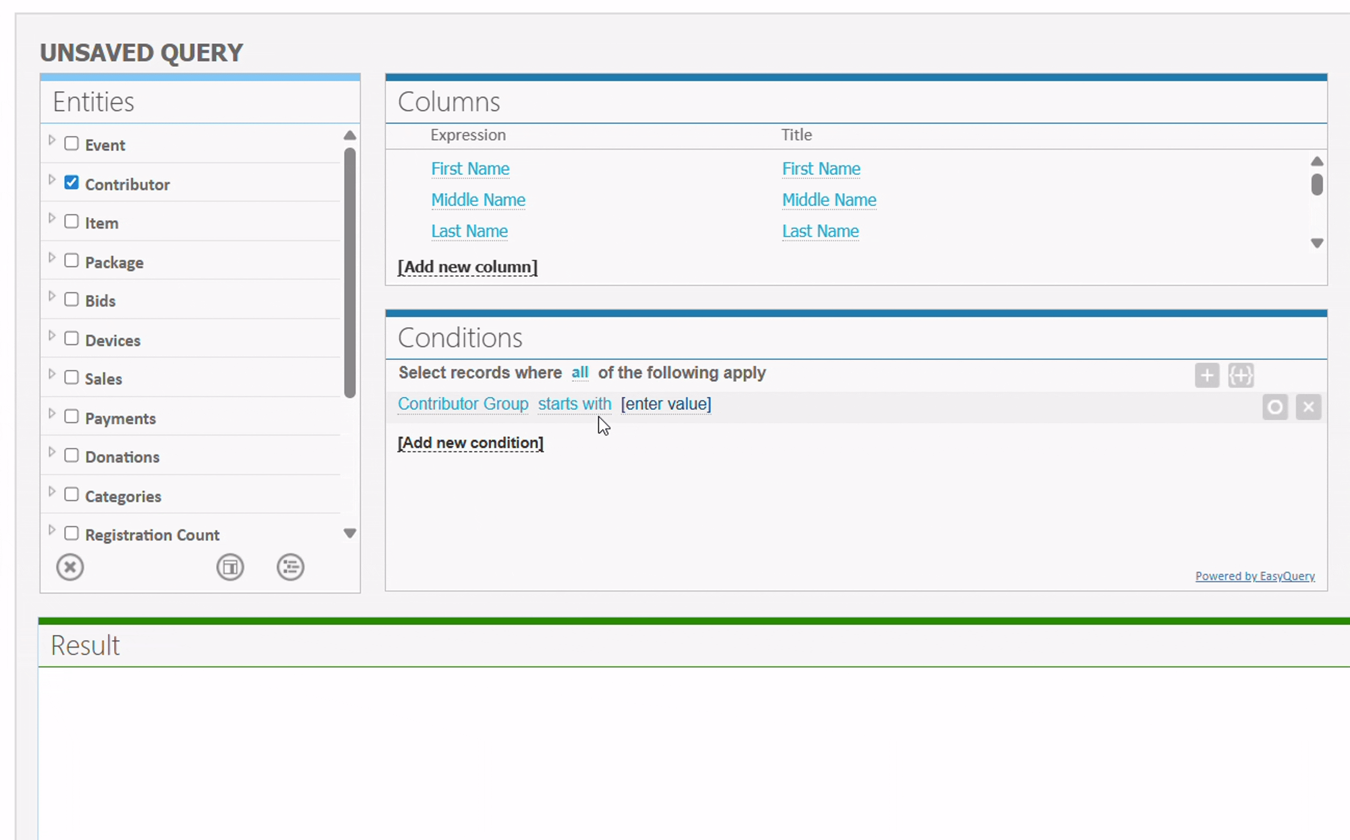Screen dimensions: 1350x840
Task: Open the 'starts with' operator dropdown
Action: [x=574, y=404]
